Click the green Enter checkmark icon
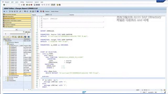The height and width of the screenshot is (94, 168). 4,5
